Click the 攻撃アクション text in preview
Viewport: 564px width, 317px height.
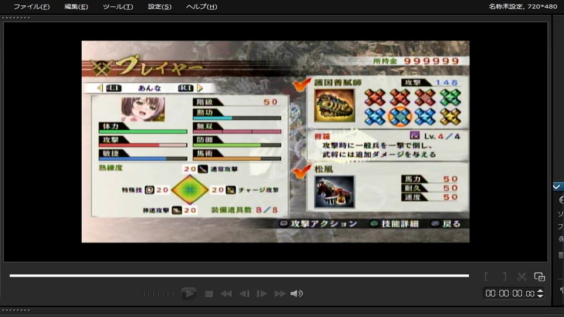[324, 224]
